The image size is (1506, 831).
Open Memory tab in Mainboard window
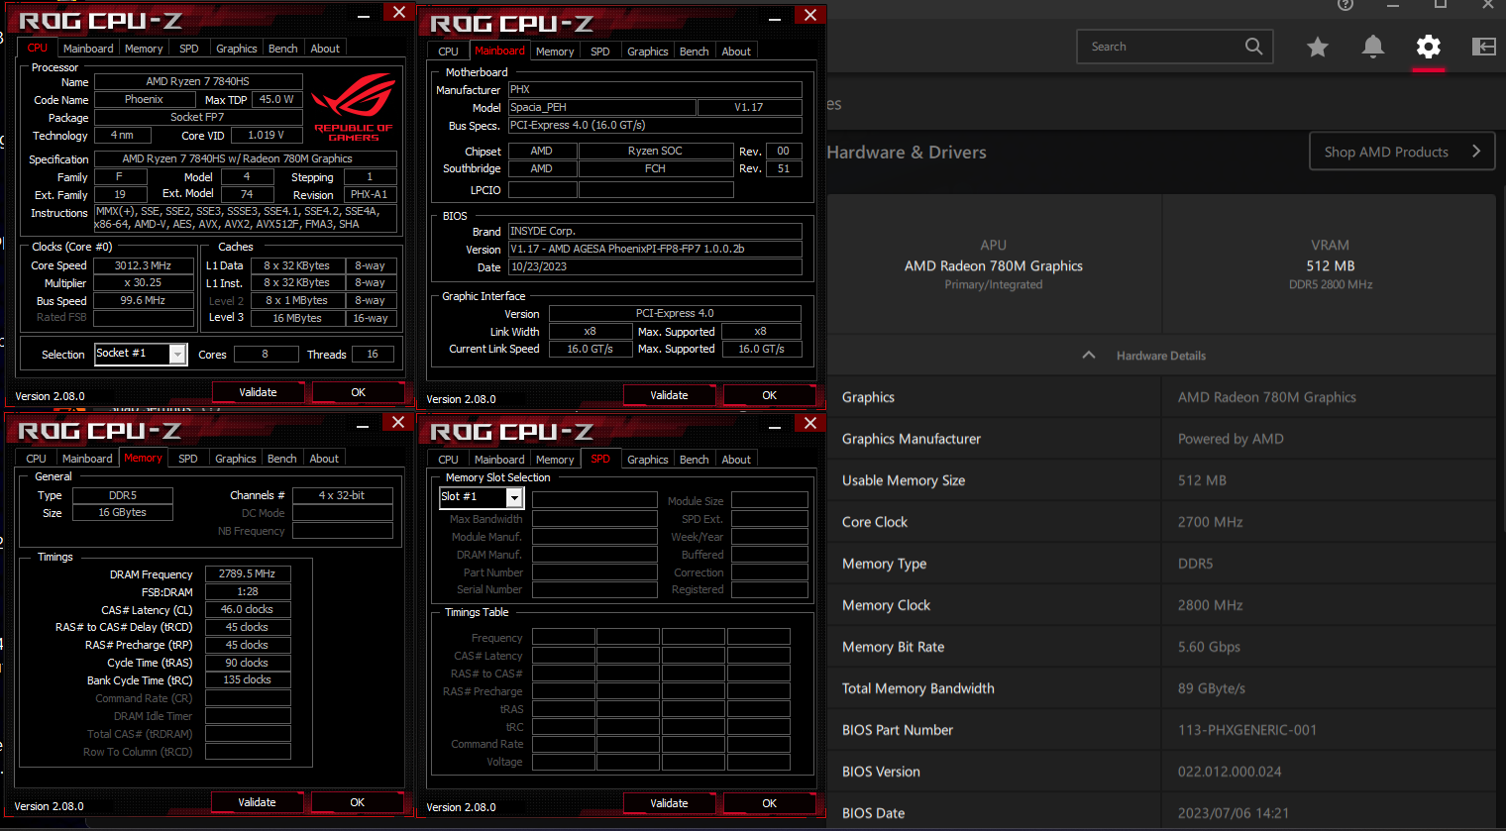click(555, 52)
